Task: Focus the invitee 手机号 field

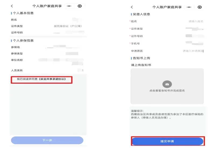Action: 167,44
